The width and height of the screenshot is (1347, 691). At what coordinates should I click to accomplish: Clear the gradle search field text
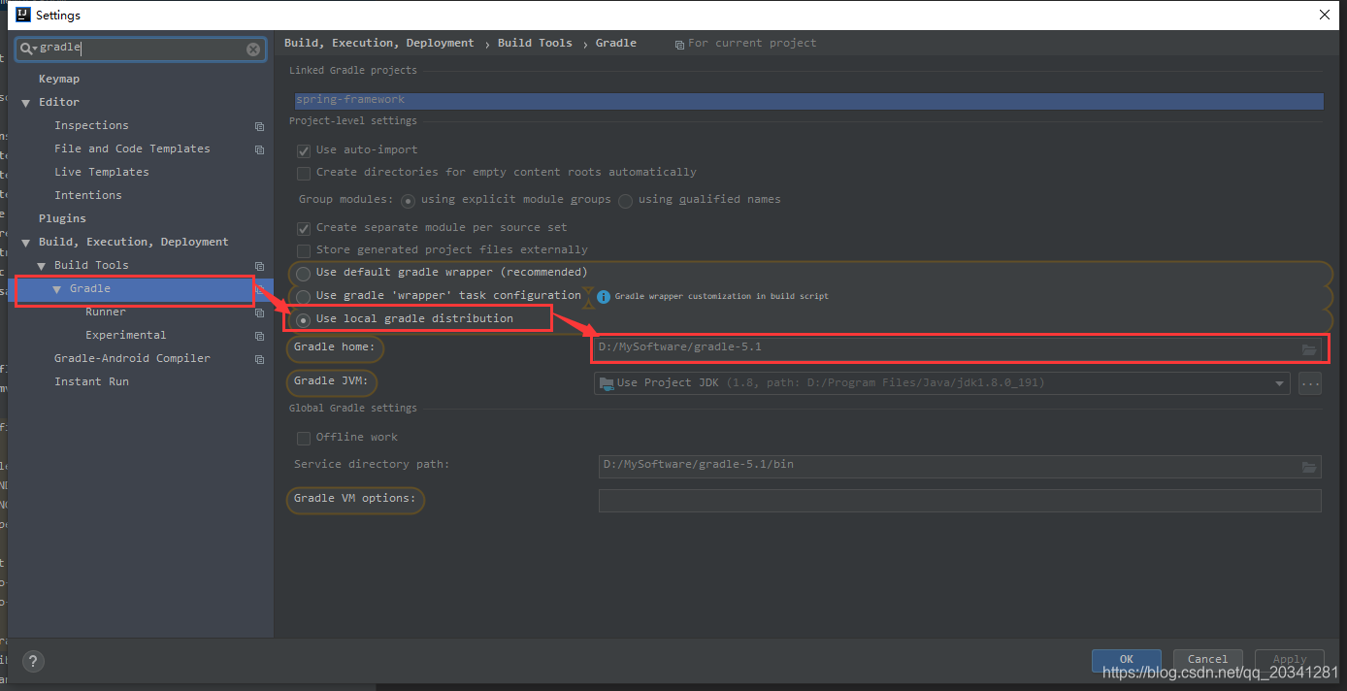tap(253, 49)
